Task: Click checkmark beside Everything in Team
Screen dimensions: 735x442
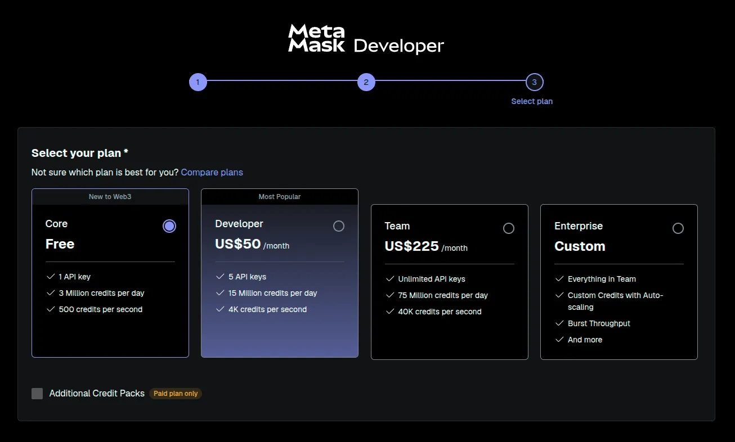Action: click(x=559, y=279)
